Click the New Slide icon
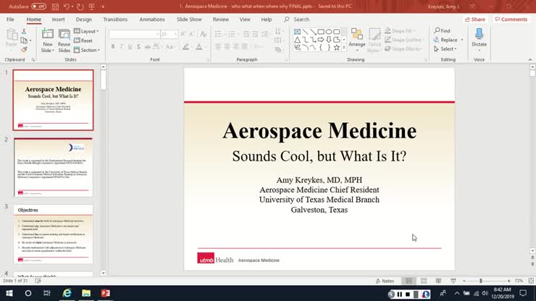Image resolution: width=536 pixels, height=301 pixels. pos(48,34)
